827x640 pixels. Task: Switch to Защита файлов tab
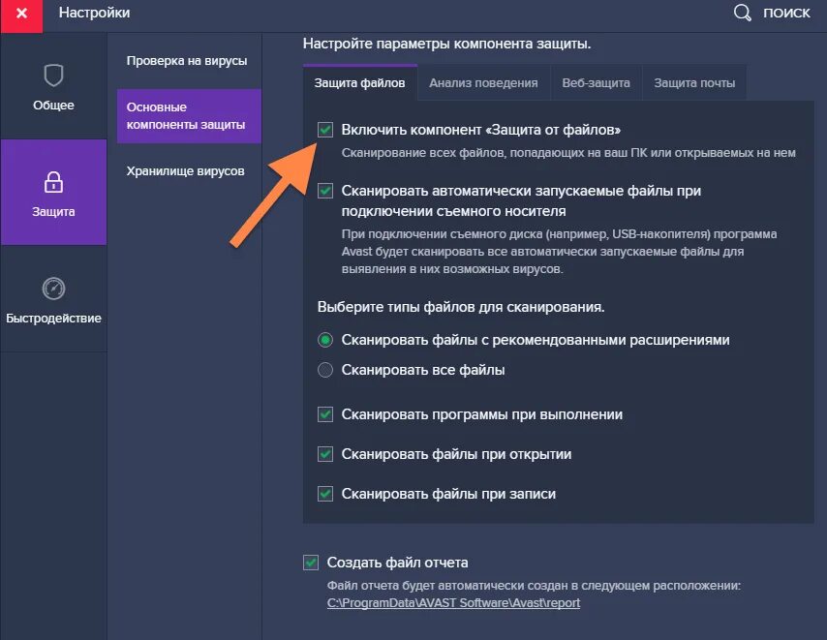coord(359,82)
